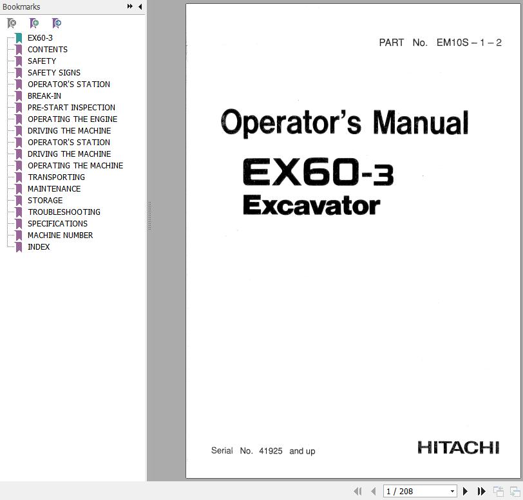Screen dimensions: 523x500
Task: Click the teal bookmark icon beside EX60-3
Action: pyautogui.click(x=19, y=38)
